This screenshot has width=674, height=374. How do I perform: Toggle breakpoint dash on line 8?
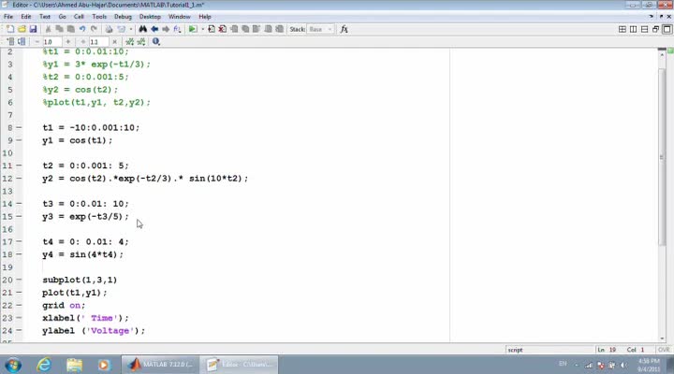point(19,127)
